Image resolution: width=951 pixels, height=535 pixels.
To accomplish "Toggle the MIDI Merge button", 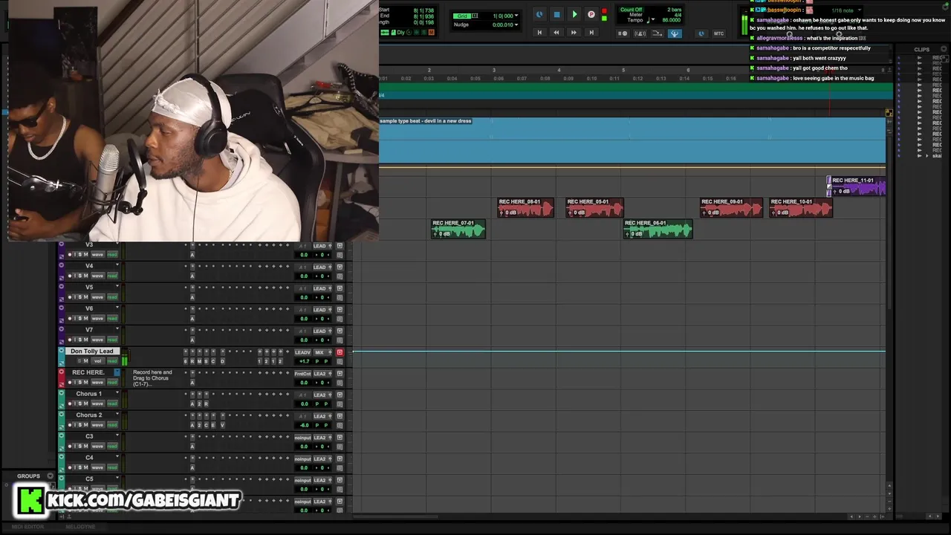I will (x=658, y=33).
